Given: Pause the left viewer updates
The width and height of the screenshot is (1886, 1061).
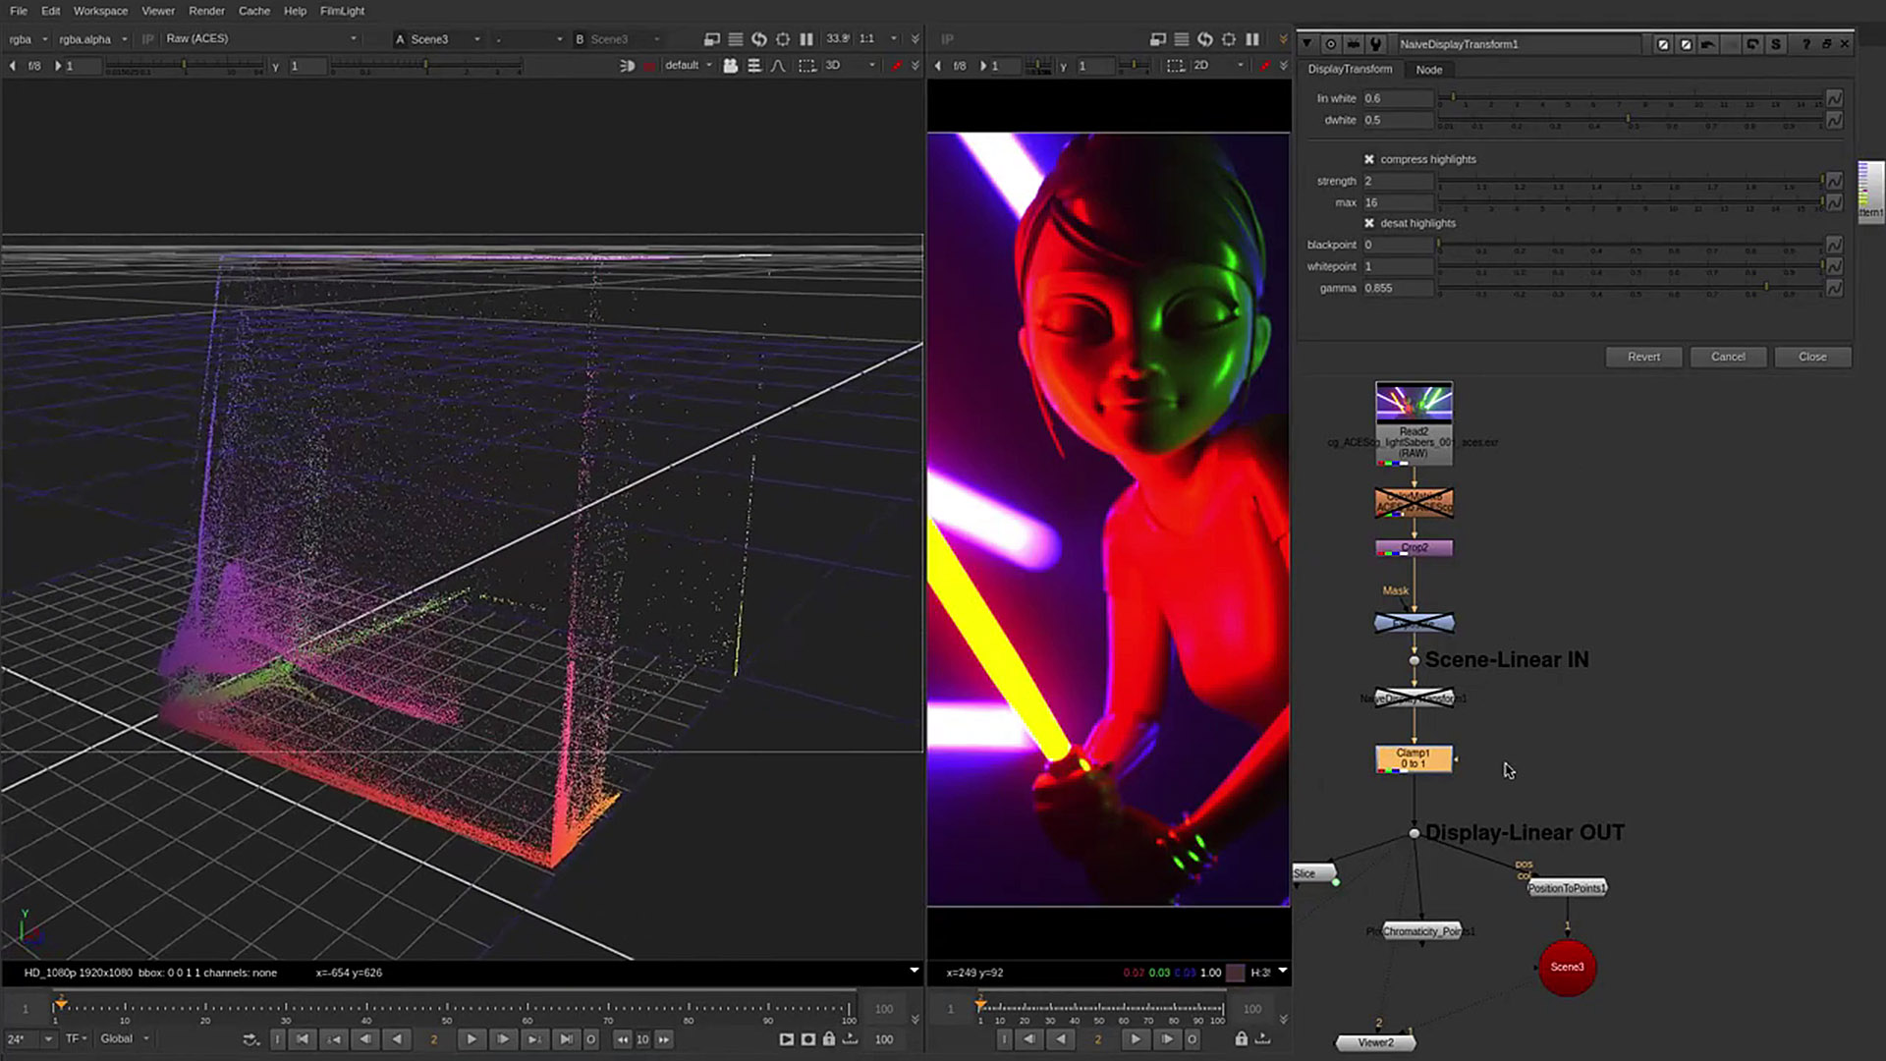Looking at the screenshot, I should [x=806, y=39].
